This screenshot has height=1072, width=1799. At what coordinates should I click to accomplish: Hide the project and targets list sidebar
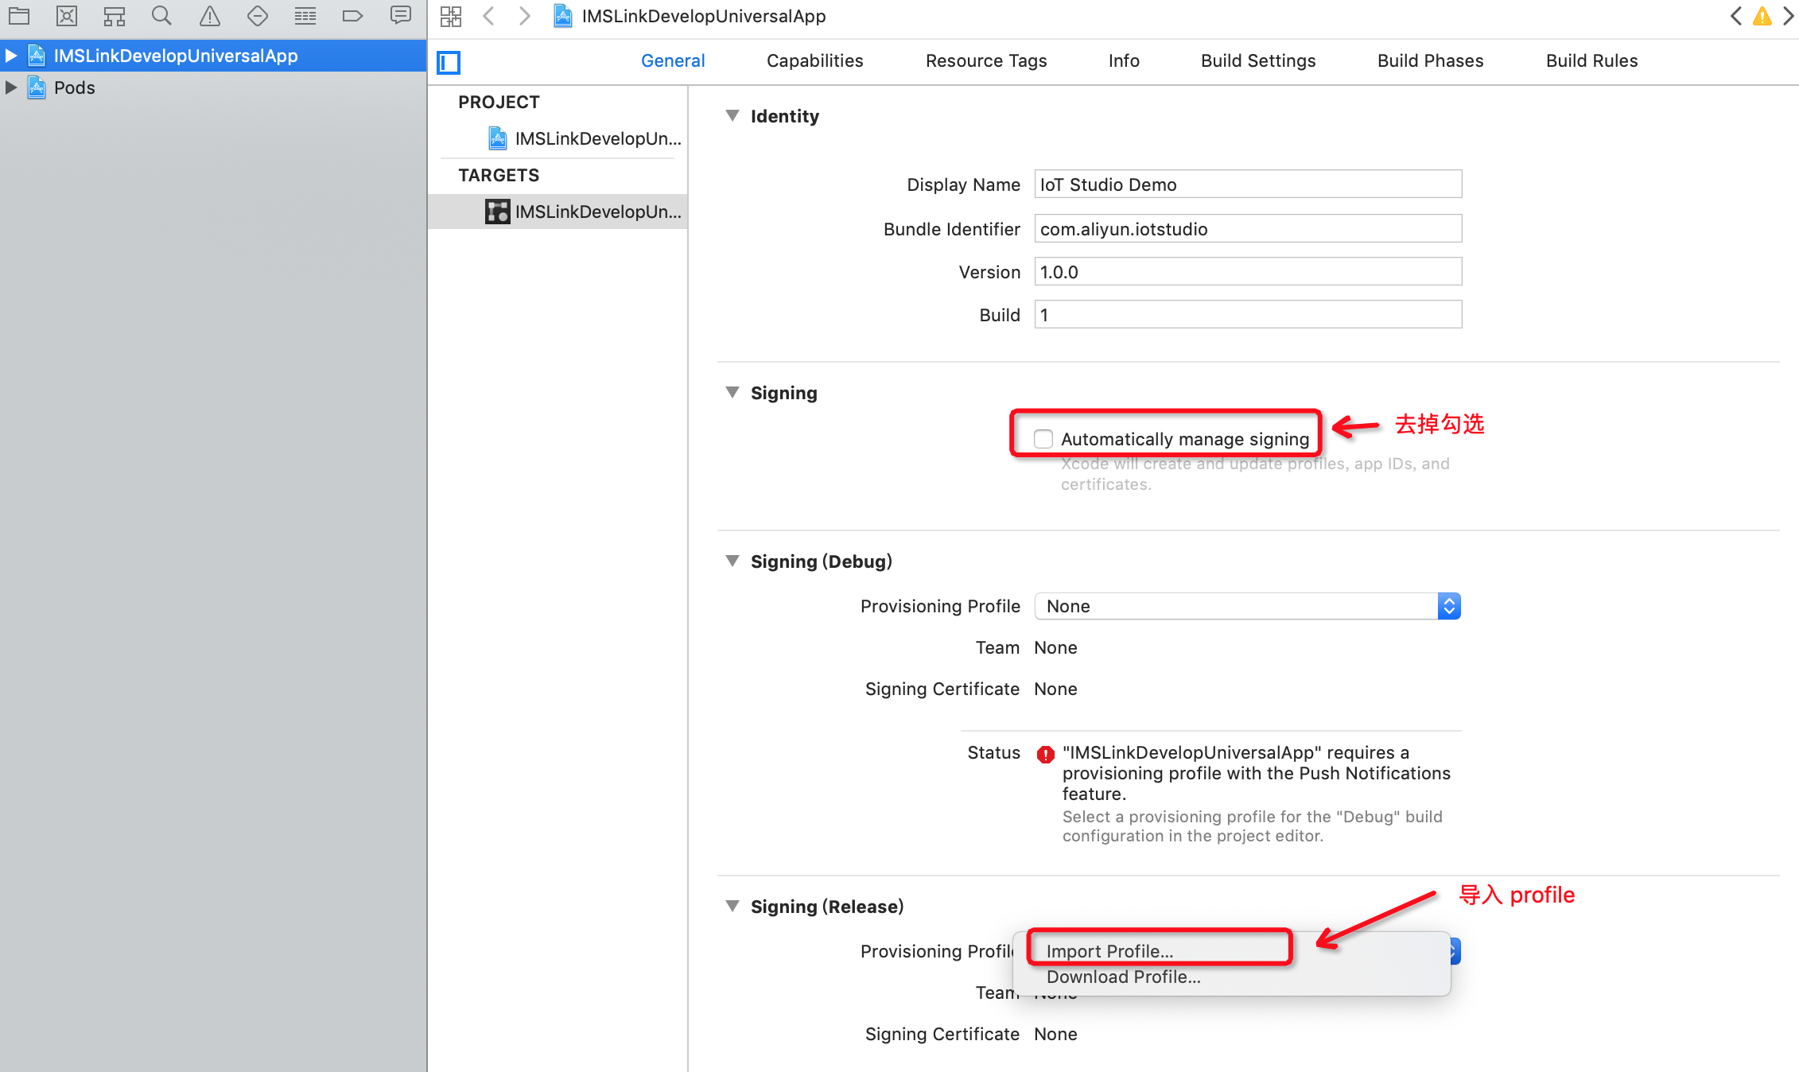coord(449,62)
